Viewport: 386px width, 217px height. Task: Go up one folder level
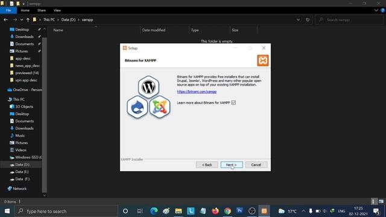click(28, 20)
